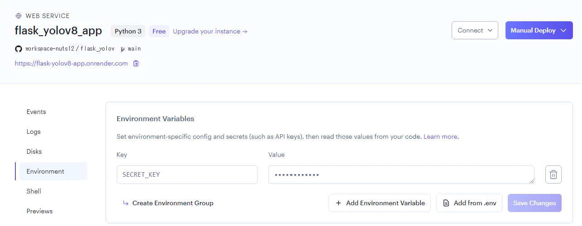Click Add from .env button
The image size is (582, 226).
click(x=469, y=203)
